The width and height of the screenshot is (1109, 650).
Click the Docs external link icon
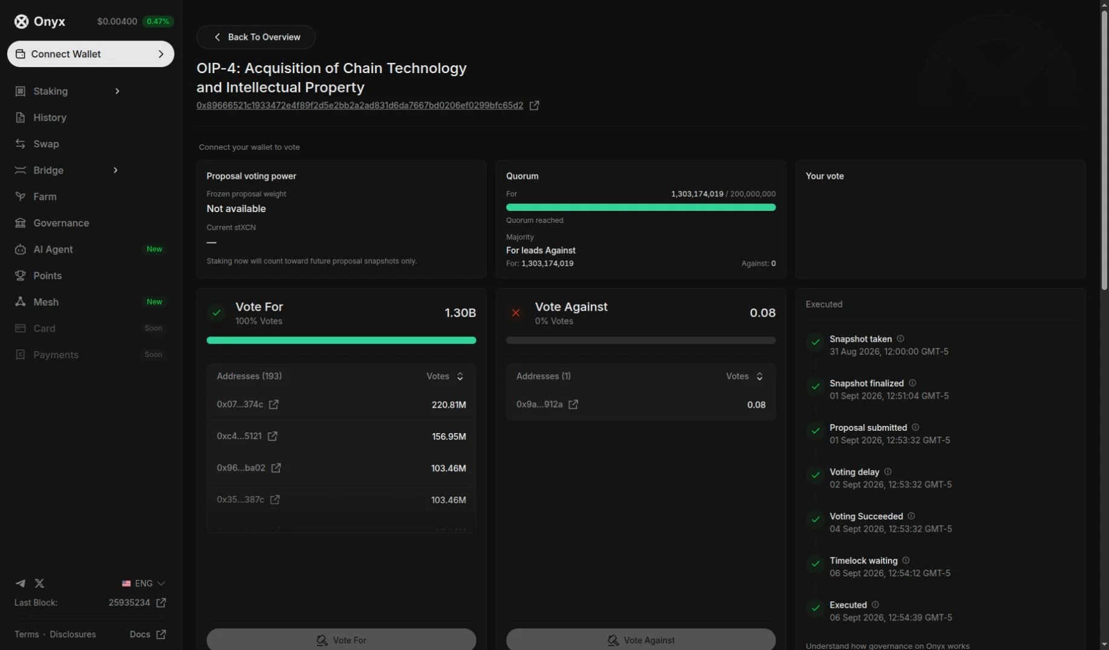pyautogui.click(x=161, y=634)
